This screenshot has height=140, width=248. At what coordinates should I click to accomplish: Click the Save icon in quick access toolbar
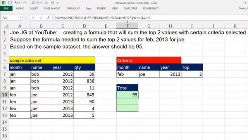pyautogui.click(x=10, y=3)
